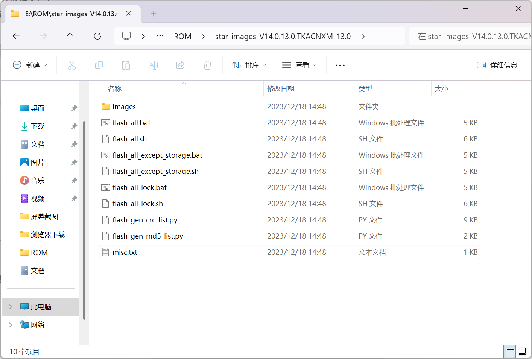Expand 此电脑 in the sidebar
This screenshot has width=532, height=359.
tap(10, 306)
